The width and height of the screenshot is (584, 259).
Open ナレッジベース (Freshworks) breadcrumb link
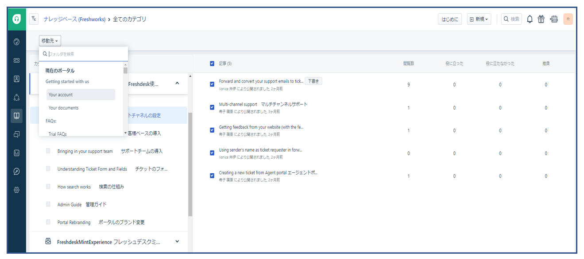click(74, 19)
